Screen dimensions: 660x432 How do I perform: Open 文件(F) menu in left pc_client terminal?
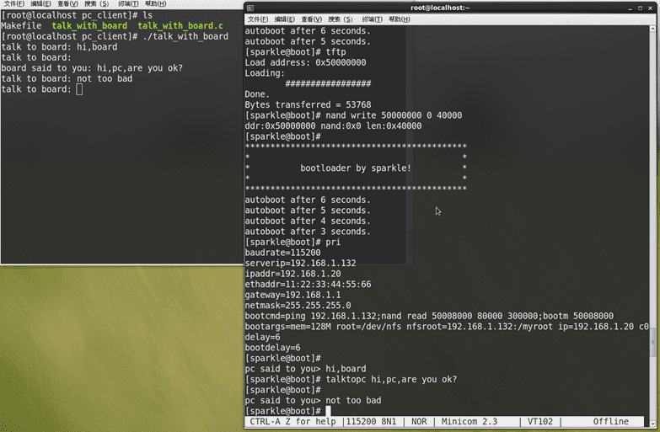point(13,4)
